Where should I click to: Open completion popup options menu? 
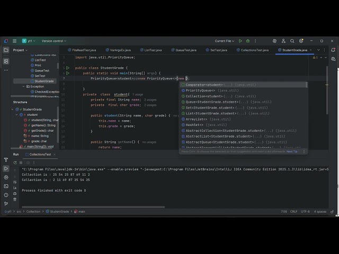304,151
